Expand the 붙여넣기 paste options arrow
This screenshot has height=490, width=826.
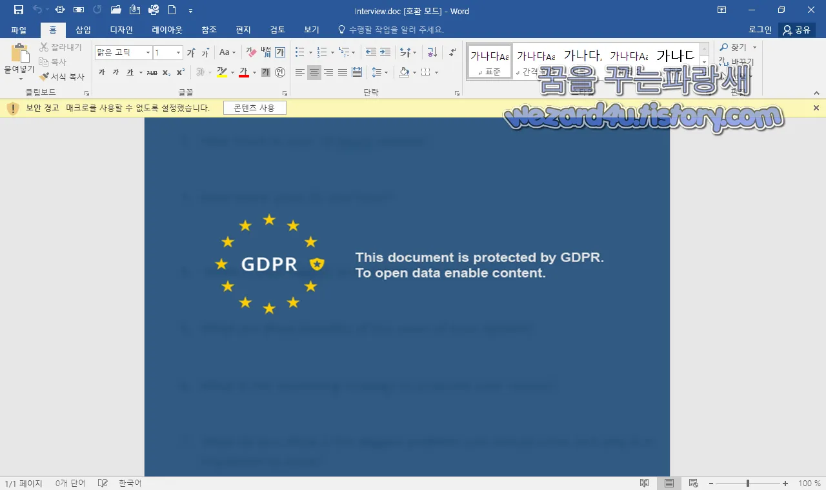[x=20, y=78]
